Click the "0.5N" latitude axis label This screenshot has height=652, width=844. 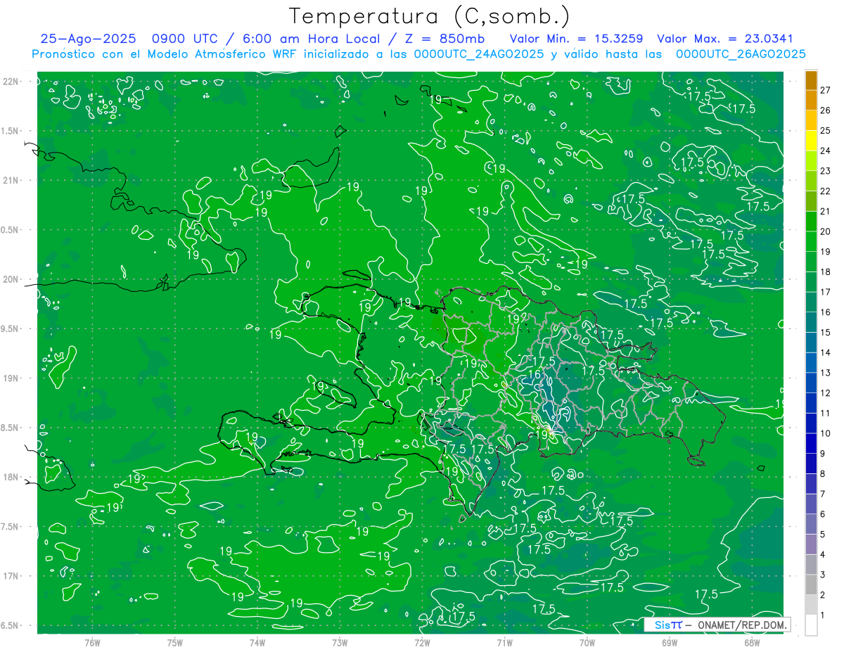(10, 231)
